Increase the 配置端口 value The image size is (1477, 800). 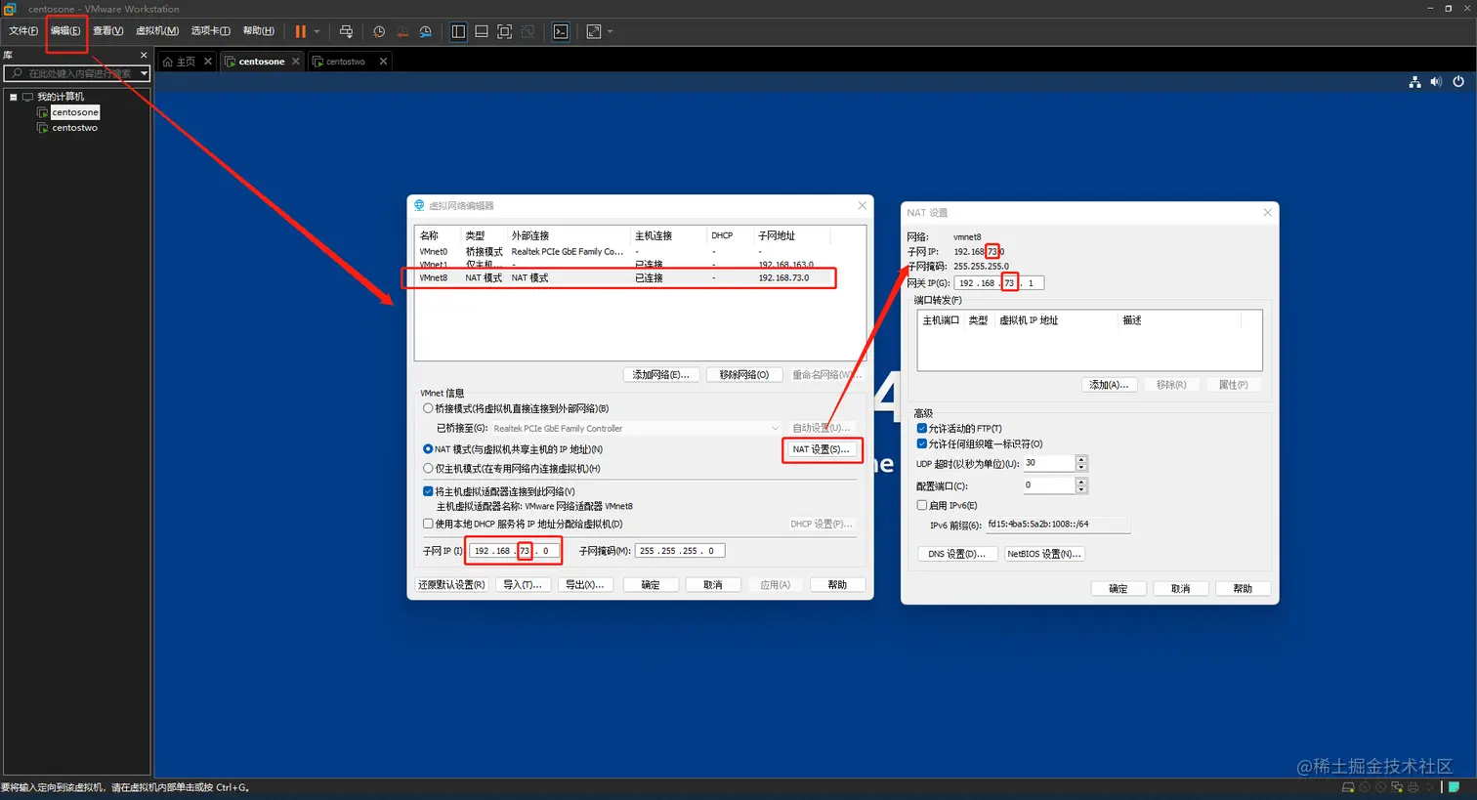pyautogui.click(x=1081, y=482)
